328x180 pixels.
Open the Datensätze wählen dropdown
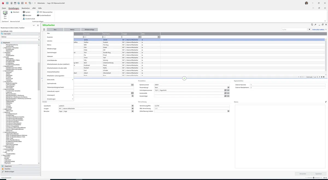319,29
